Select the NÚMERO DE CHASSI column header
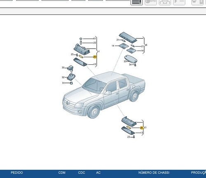 pyautogui.click(x=154, y=173)
